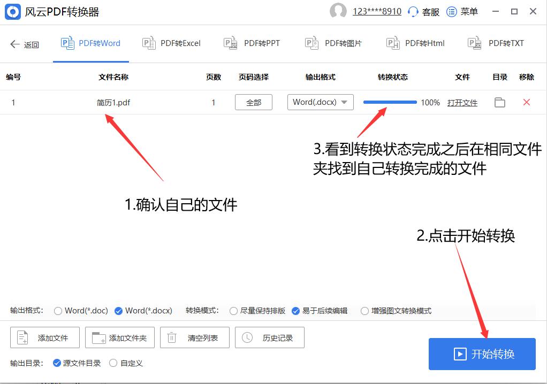This screenshot has width=547, height=384.
Task: Open the converted file via 打开文件 link
Action: 462,102
